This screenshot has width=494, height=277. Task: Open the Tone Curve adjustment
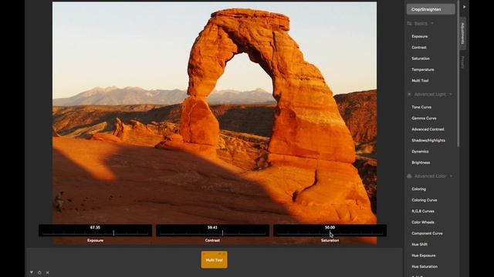coord(421,107)
